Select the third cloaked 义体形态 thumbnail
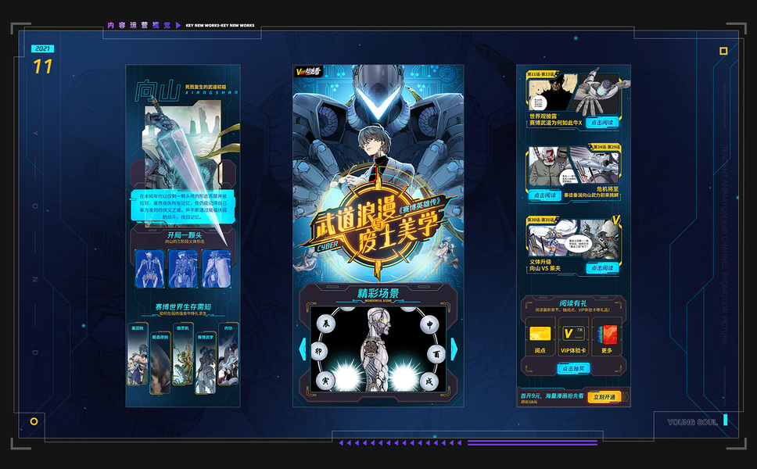Screen dimensions: 757x469 [217, 269]
